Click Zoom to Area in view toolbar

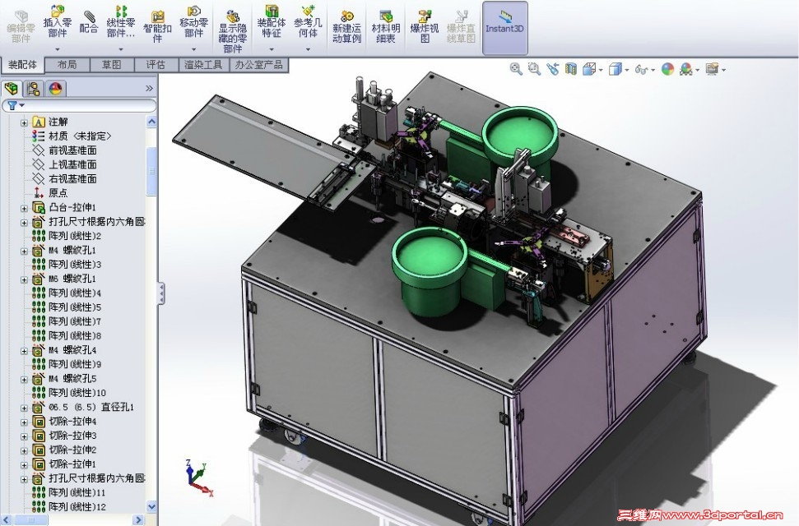(534, 69)
